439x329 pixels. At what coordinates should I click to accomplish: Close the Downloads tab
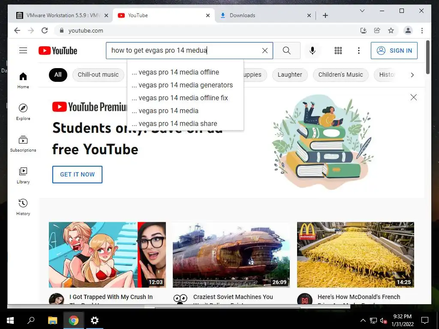(309, 15)
